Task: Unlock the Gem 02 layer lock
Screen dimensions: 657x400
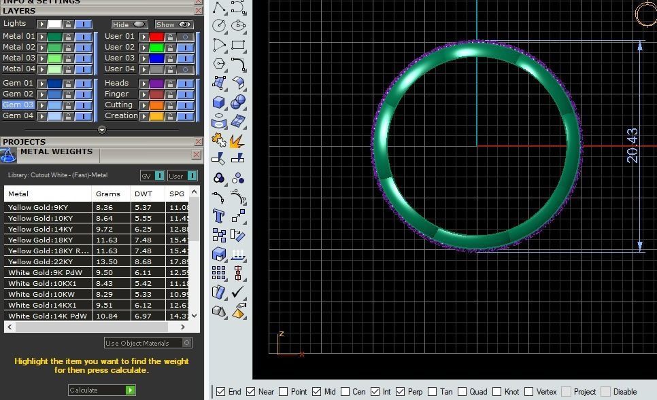Action: [x=68, y=94]
